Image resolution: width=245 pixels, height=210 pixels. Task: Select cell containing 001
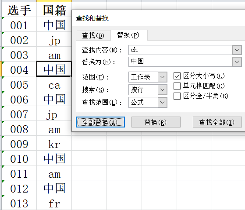(x=19, y=24)
